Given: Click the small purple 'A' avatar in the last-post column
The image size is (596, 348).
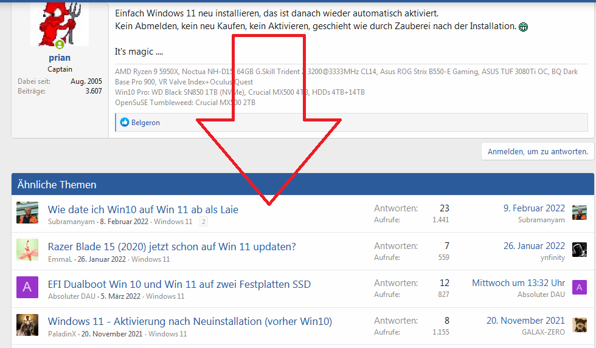Looking at the screenshot, I should [579, 287].
